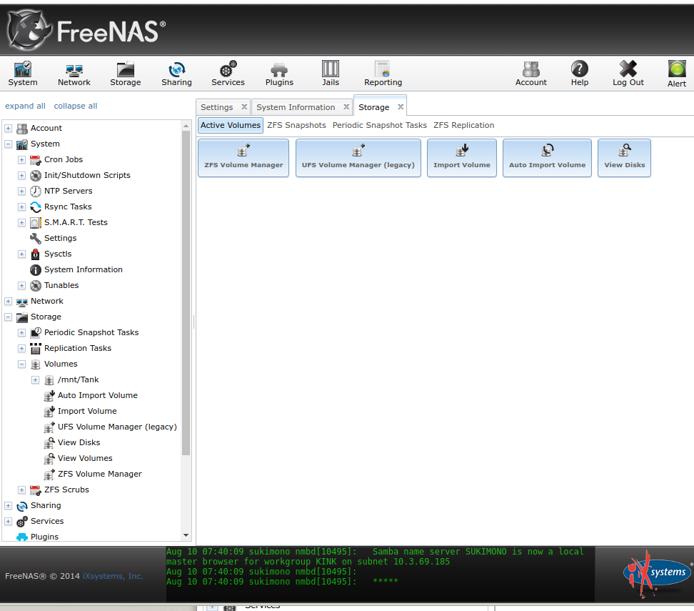Expand the Account tree node
Viewport: 694px width, 611px height.
point(8,128)
